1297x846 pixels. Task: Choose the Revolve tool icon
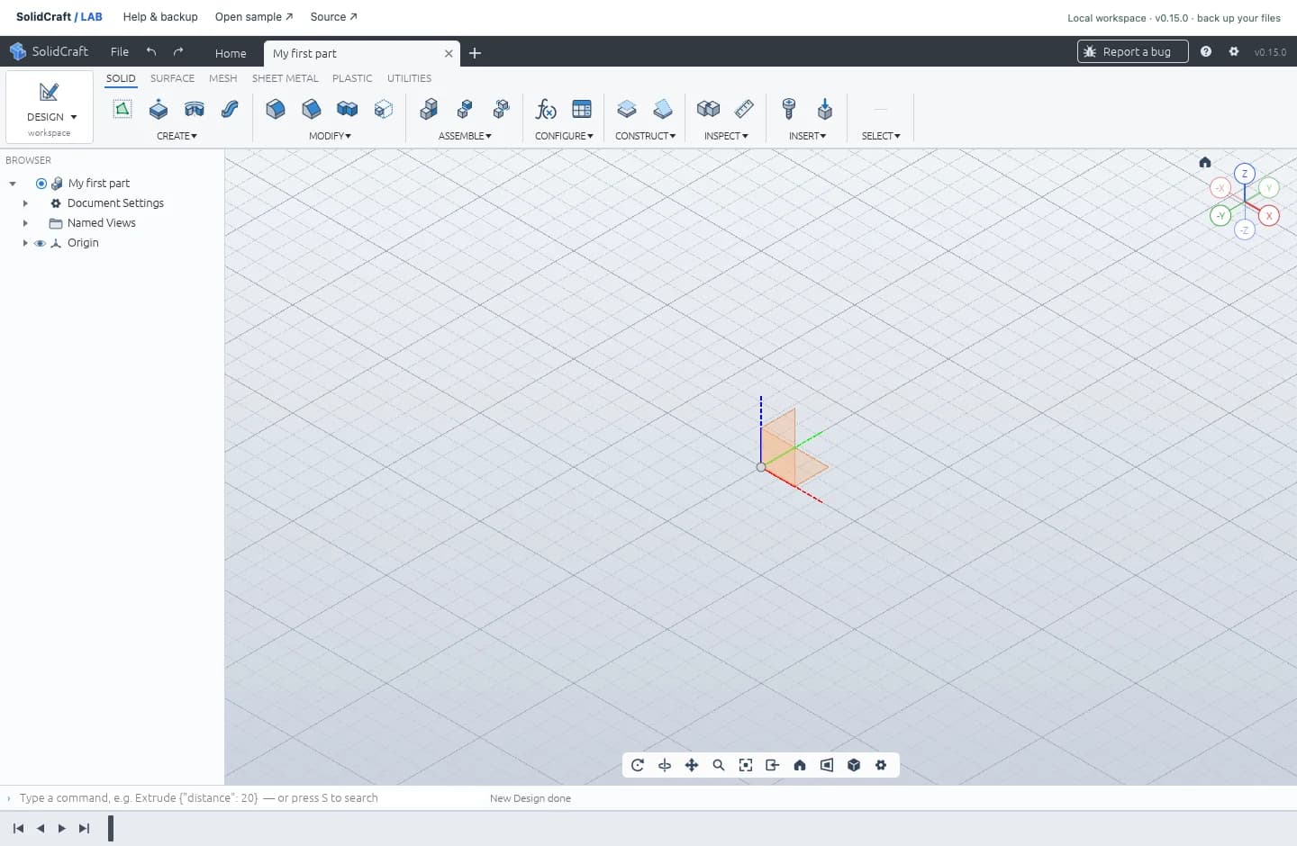click(194, 109)
